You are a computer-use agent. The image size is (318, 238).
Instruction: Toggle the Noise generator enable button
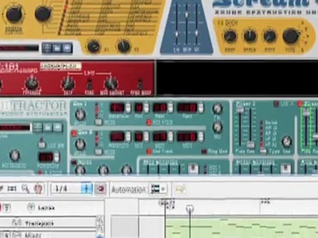pyautogui.click(x=74, y=162)
